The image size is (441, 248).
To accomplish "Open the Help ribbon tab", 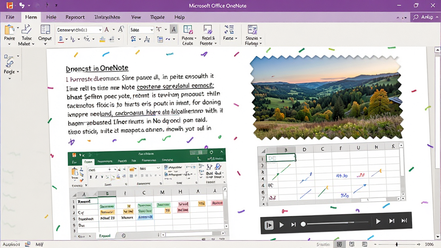I will pyautogui.click(x=180, y=17).
